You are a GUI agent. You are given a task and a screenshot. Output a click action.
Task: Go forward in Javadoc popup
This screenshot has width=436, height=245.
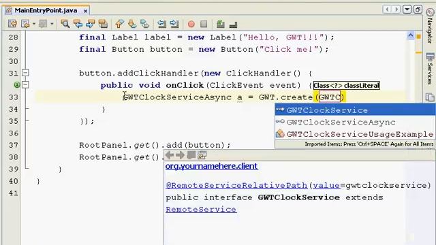[180, 155]
